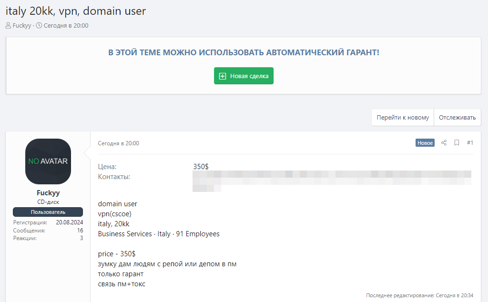Open the #1 post permalink
This screenshot has height=302, width=488.
tap(470, 143)
